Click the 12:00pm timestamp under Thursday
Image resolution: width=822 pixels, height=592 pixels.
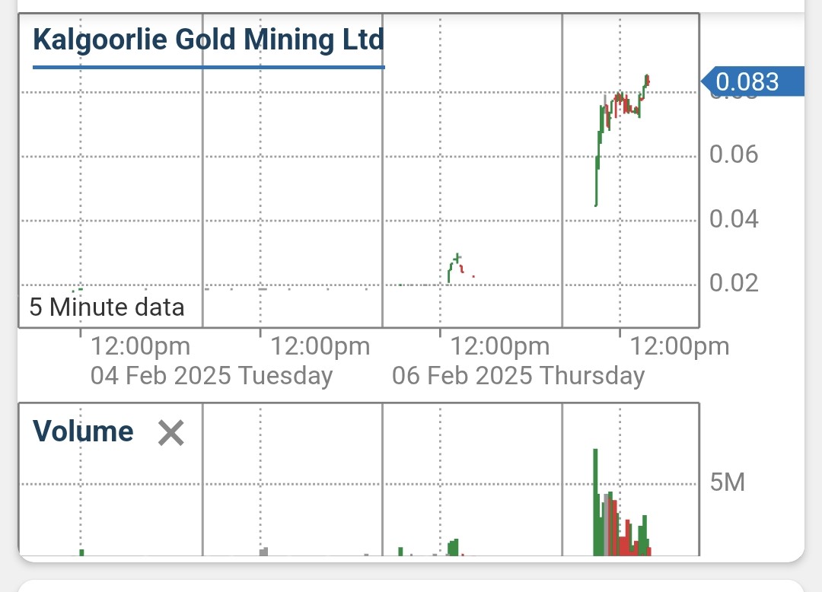pyautogui.click(x=680, y=346)
